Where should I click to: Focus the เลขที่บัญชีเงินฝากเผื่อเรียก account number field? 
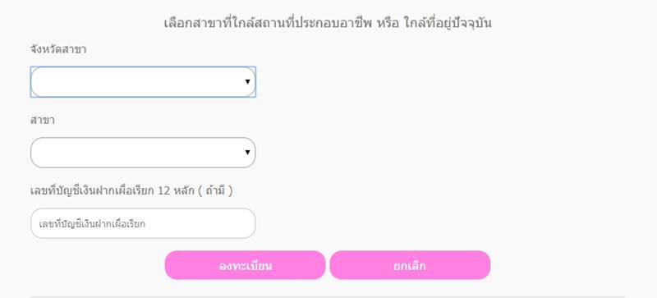pyautogui.click(x=143, y=223)
